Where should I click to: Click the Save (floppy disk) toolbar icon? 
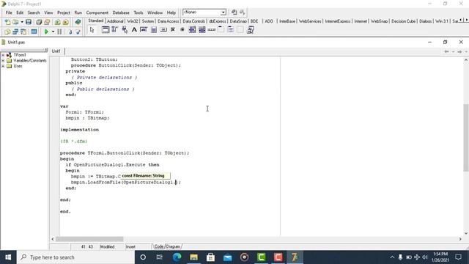tap(29, 22)
